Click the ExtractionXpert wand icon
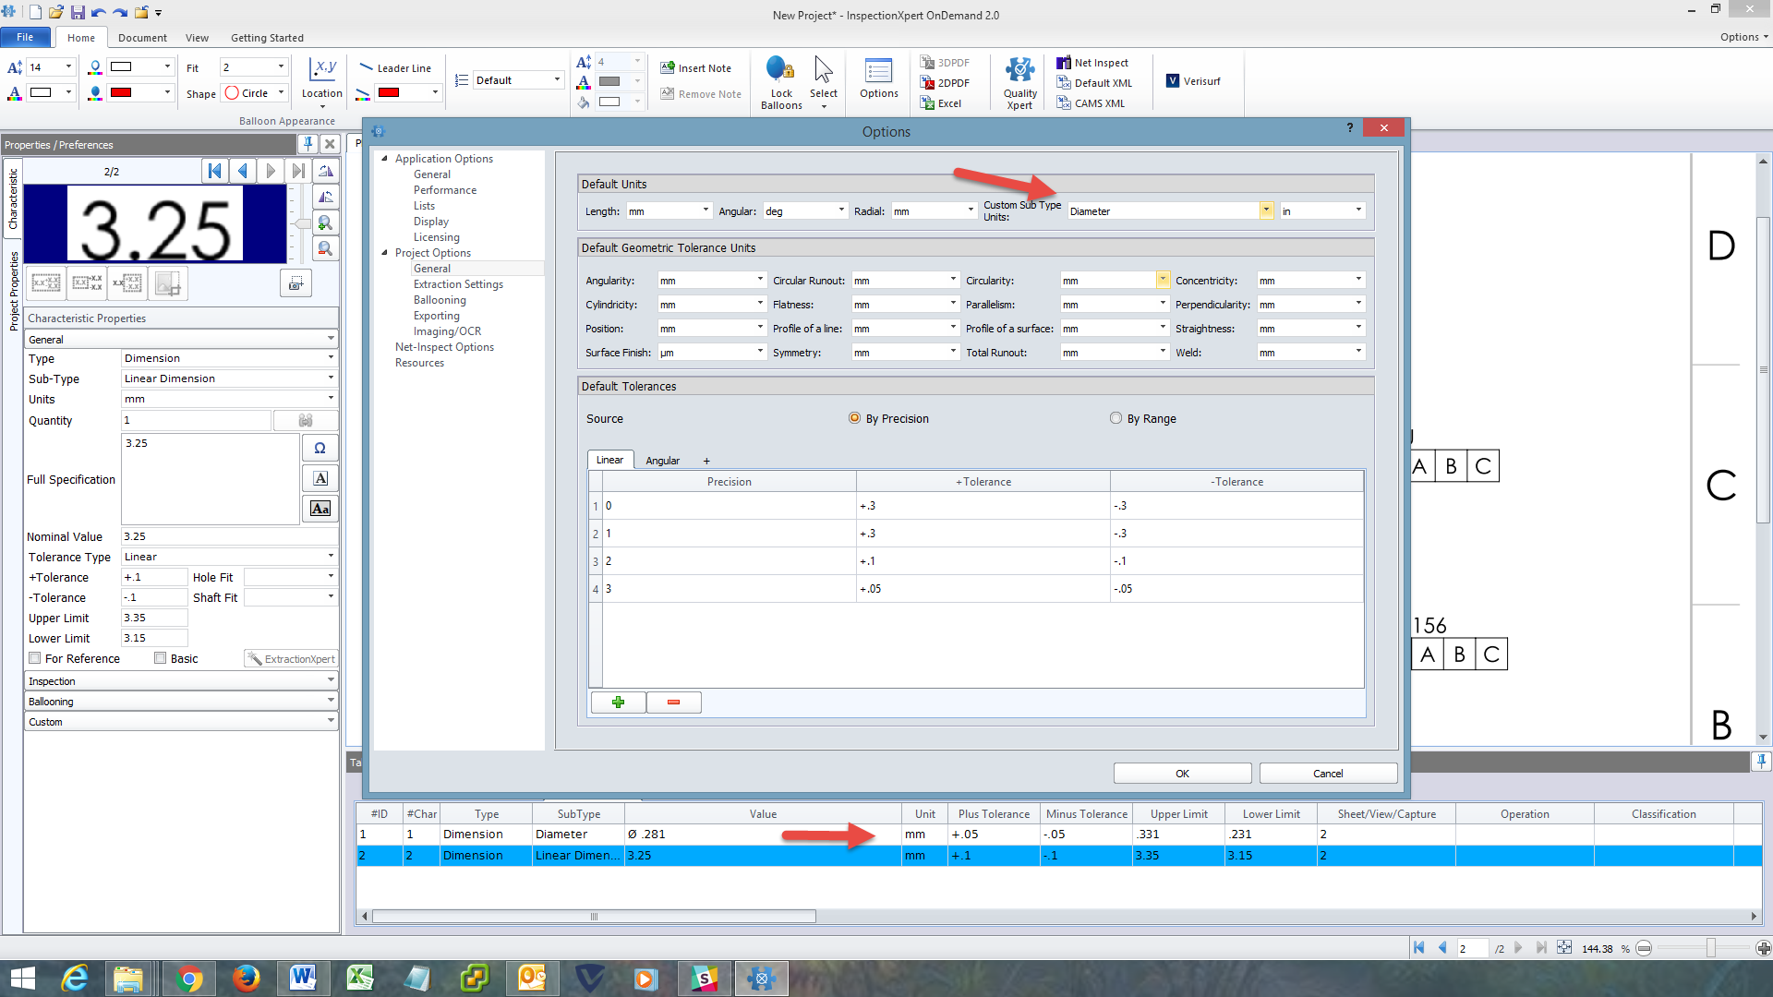Image resolution: width=1773 pixels, height=997 pixels. [x=255, y=658]
